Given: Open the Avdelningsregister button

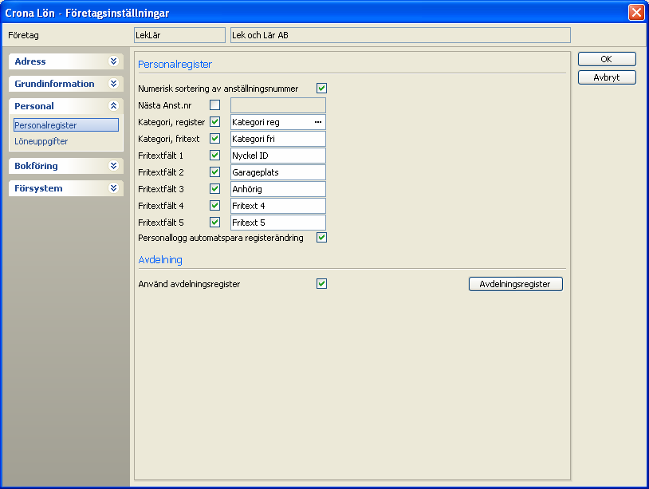Looking at the screenshot, I should pos(516,284).
